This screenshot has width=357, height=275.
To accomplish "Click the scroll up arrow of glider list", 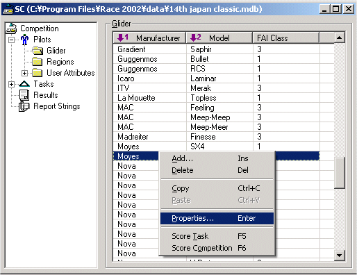I will [x=340, y=37].
